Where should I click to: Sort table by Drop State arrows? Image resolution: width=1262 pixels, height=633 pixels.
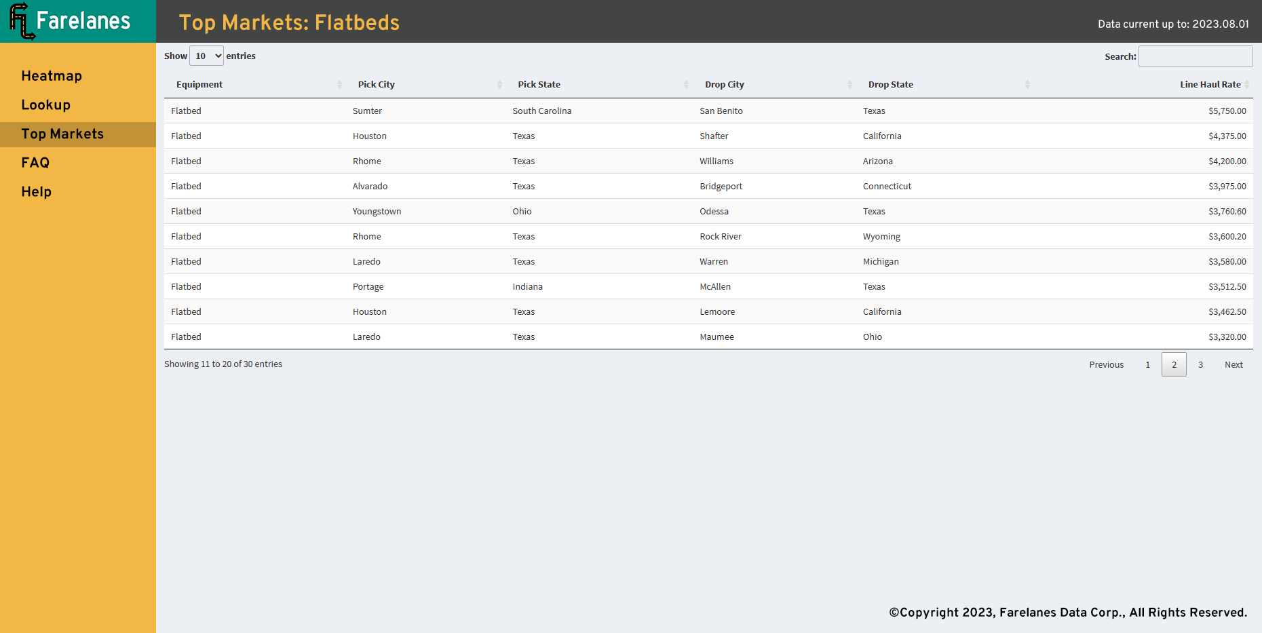1027,84
